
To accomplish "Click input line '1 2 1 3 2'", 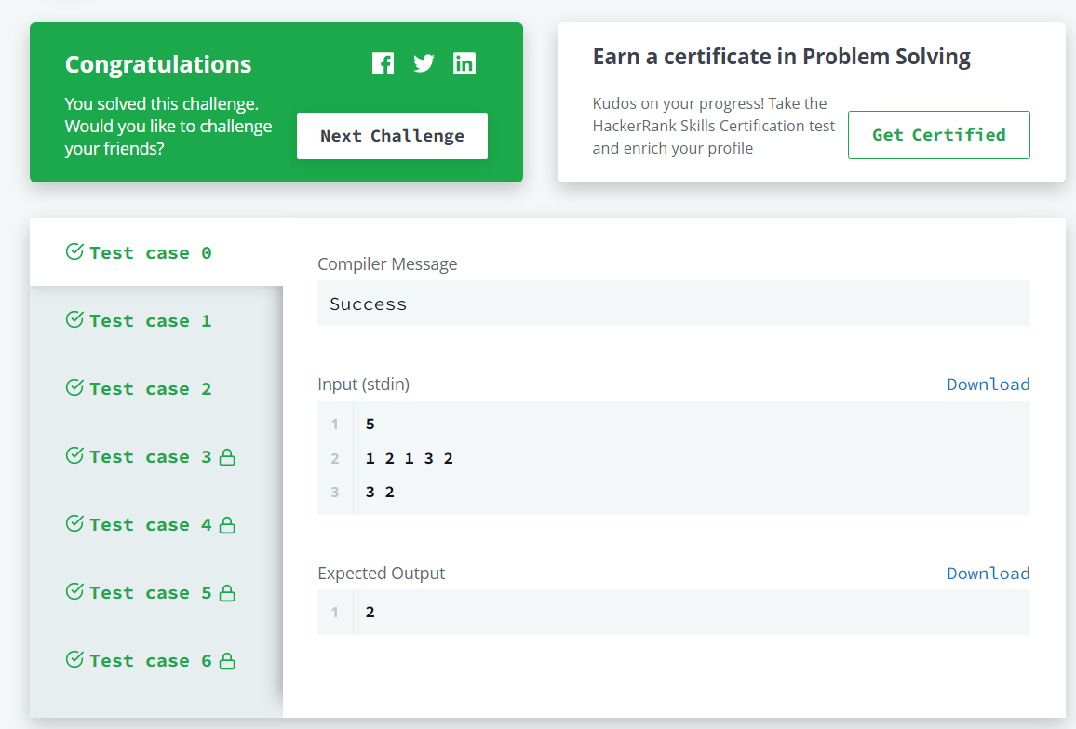I will pos(409,458).
